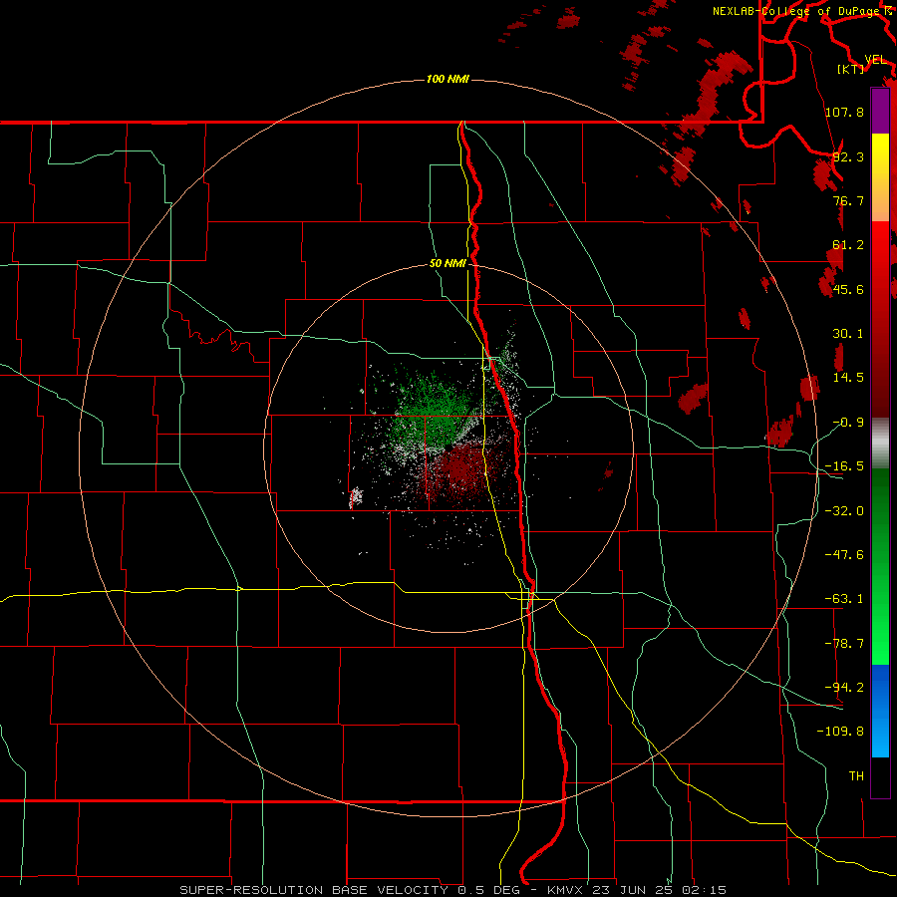Click the [KT] units label

click(851, 70)
